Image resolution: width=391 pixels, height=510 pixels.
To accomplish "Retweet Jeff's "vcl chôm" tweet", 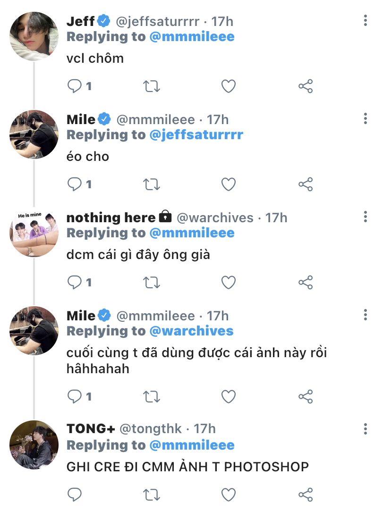I will [152, 86].
